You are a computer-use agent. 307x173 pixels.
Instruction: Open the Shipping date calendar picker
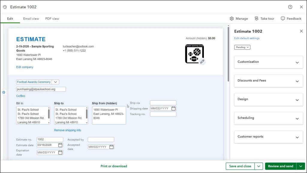tap(173, 108)
